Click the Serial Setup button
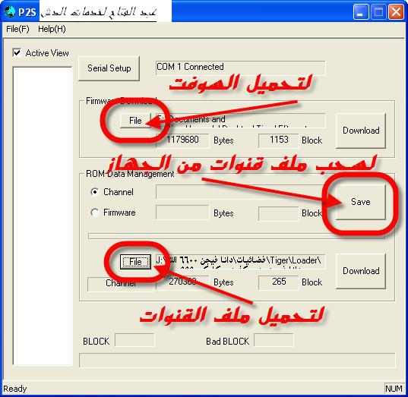Viewport: 408px width, 397px height. 109,68
